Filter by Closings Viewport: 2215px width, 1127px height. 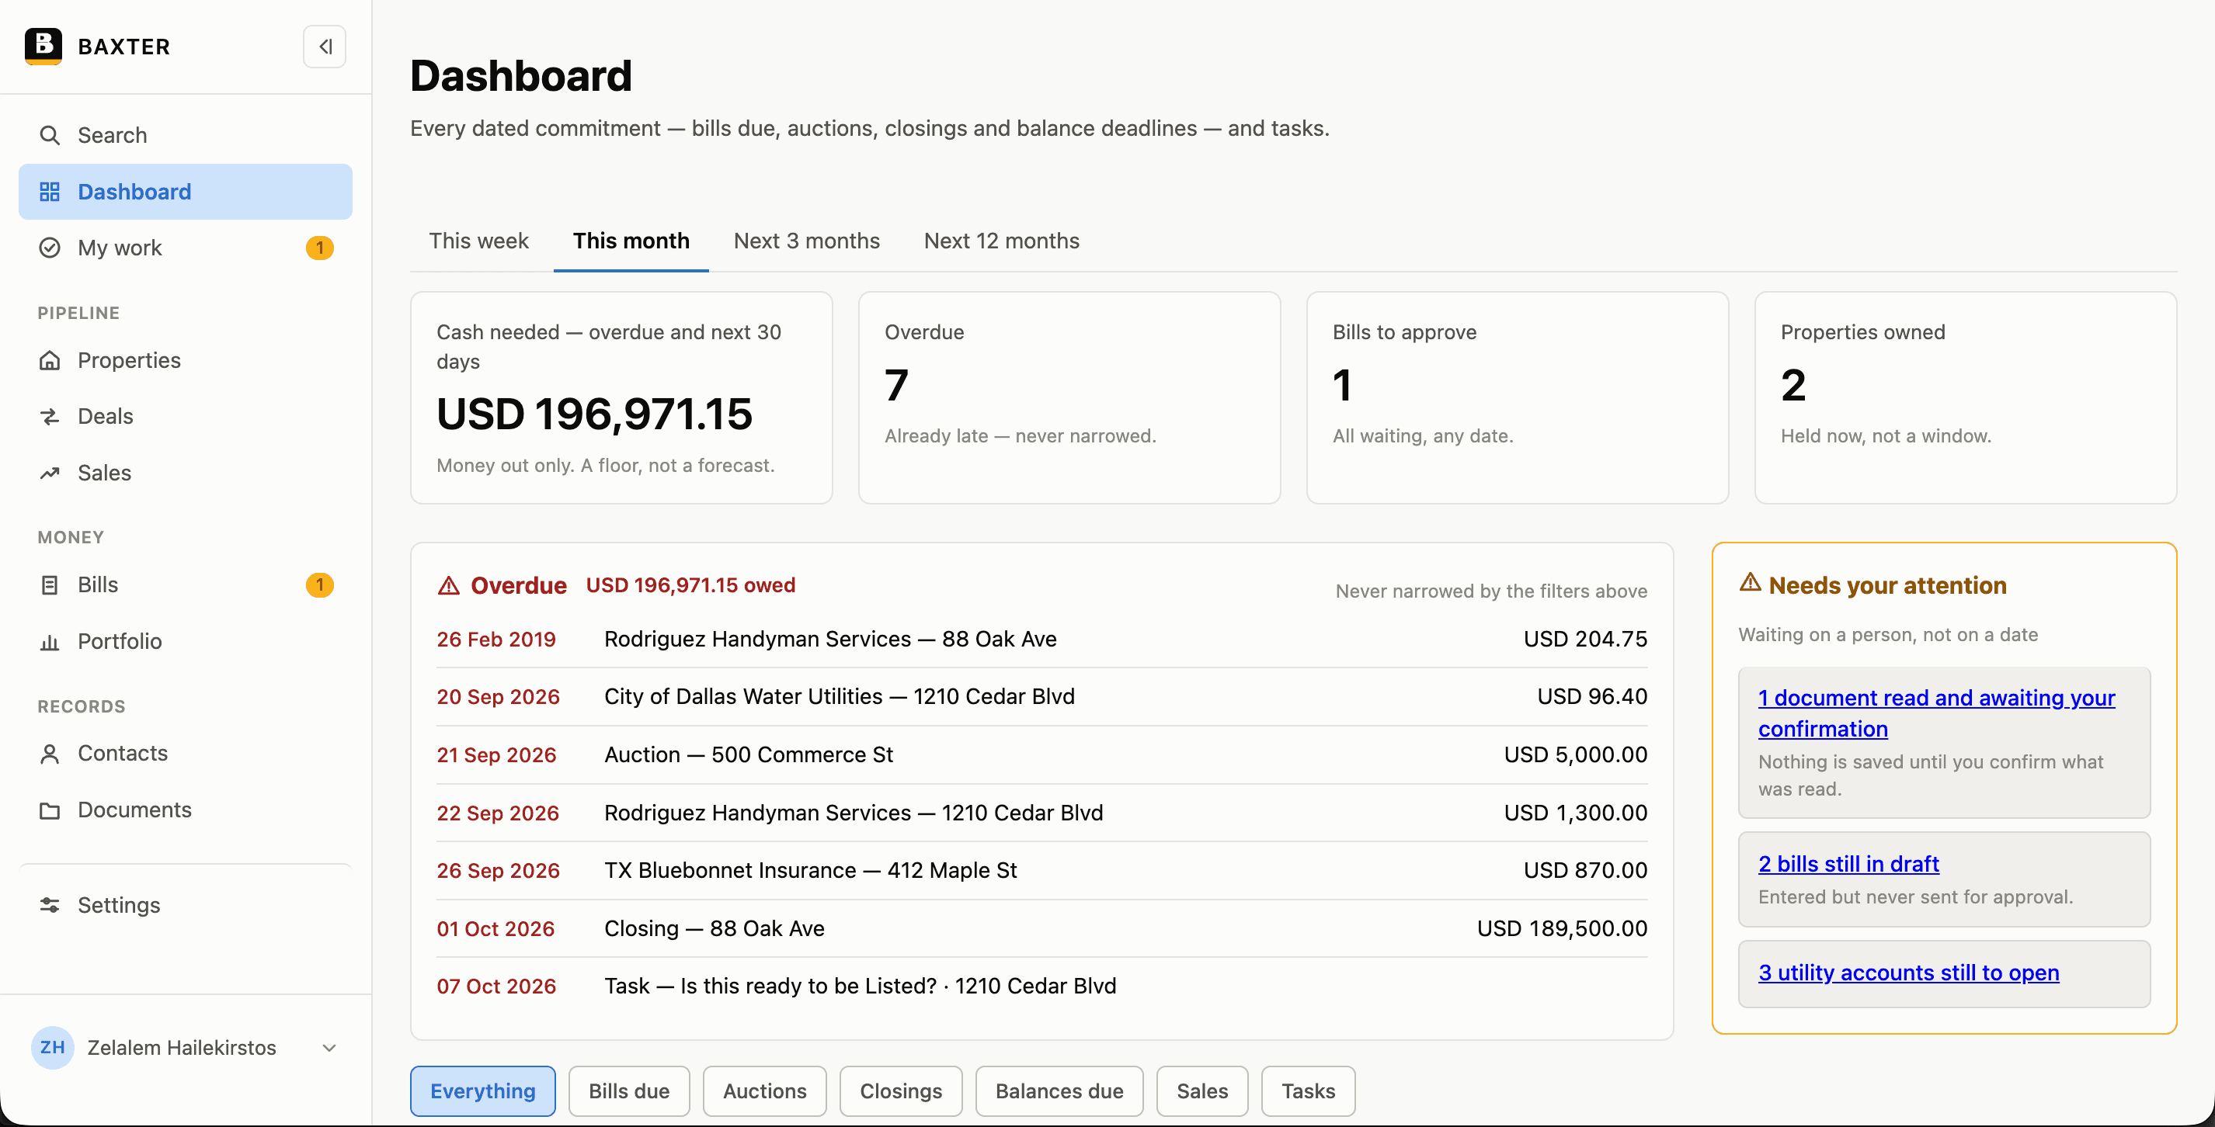900,1090
